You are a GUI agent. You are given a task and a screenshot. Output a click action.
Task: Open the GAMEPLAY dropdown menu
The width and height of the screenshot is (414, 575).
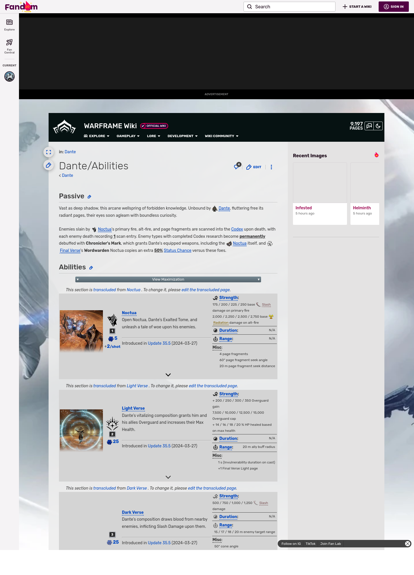tap(128, 136)
